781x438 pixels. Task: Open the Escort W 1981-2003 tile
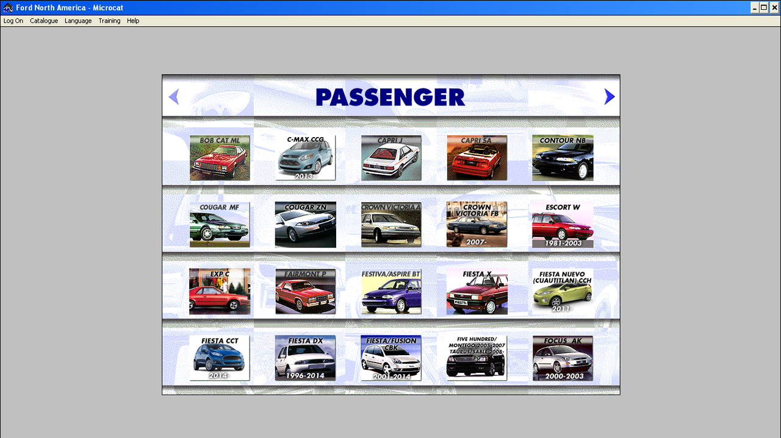click(x=563, y=225)
